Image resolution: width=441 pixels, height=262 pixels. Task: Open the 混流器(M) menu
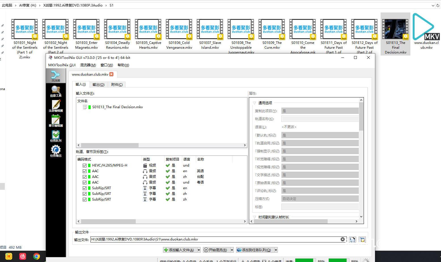[88, 65]
